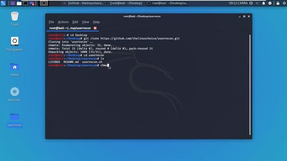
Task: Click README.md in ls output
Action: coord(71,62)
